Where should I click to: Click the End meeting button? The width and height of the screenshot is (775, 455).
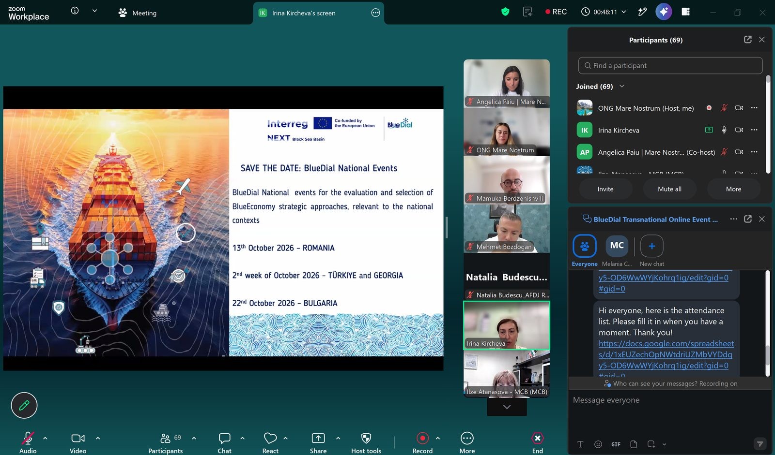[x=538, y=442]
